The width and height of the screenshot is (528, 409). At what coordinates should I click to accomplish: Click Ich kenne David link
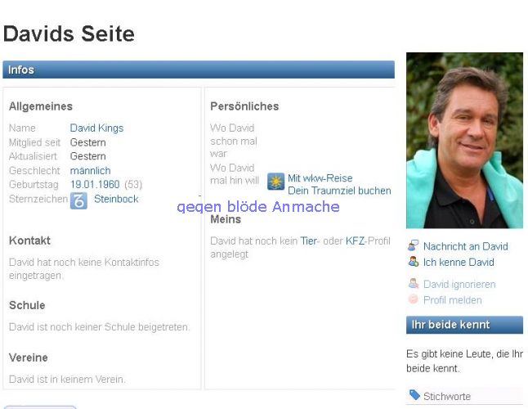458,263
